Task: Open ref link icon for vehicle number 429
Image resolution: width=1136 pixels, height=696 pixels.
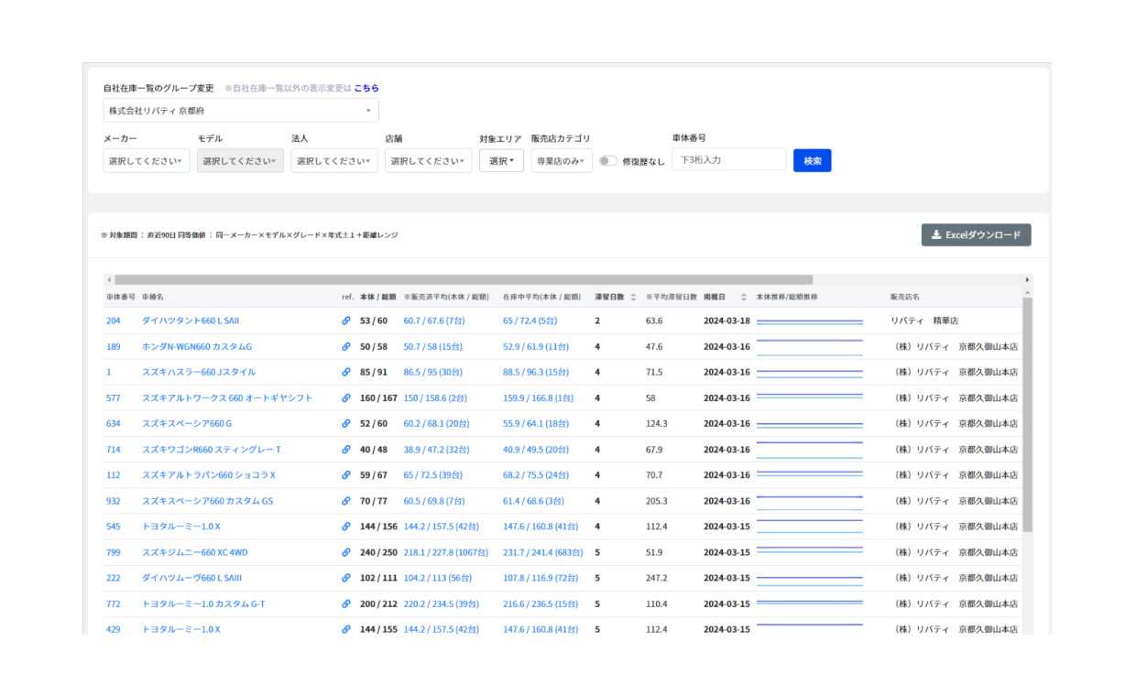Action: tap(346, 630)
